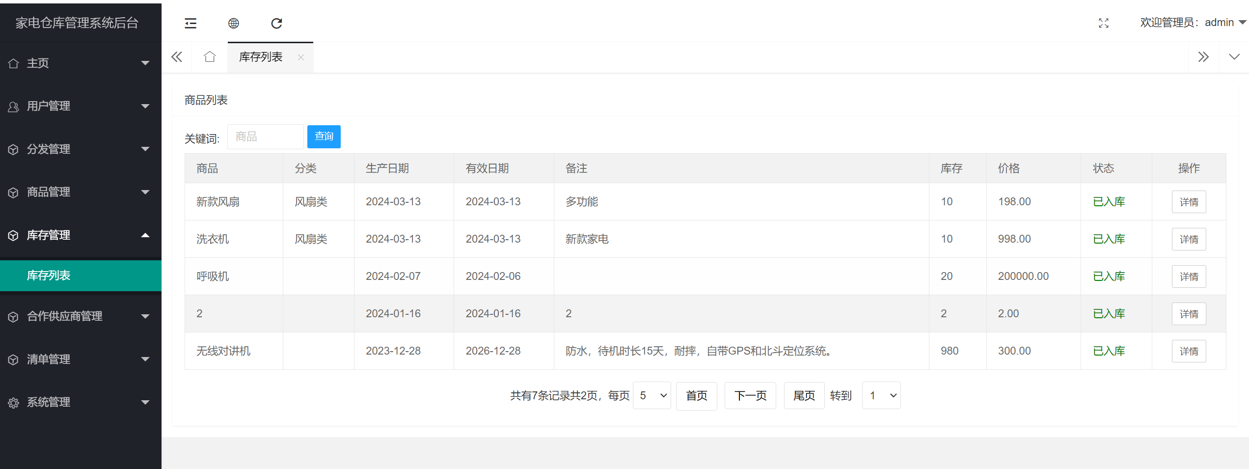Click the right double-chevron on the tab bar
The width and height of the screenshot is (1249, 469).
click(1203, 56)
